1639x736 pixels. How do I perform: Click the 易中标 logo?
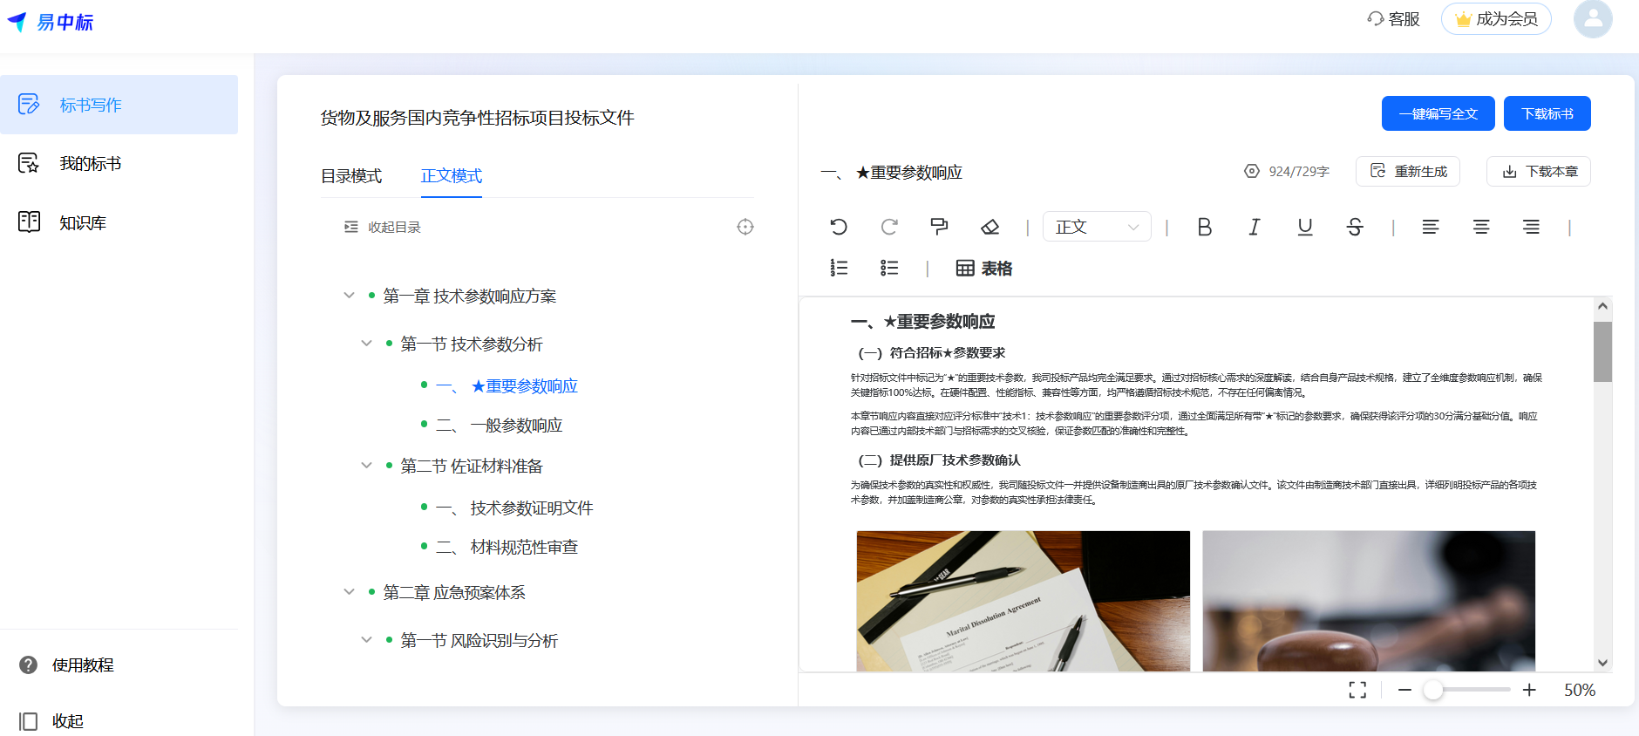click(x=51, y=22)
